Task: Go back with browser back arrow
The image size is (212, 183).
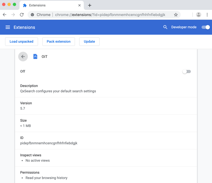Action: [x=5, y=15]
